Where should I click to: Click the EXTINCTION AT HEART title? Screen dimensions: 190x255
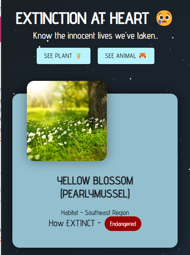pyautogui.click(x=82, y=18)
